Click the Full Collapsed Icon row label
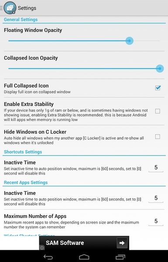This screenshot has width=168, height=262. tap(26, 86)
